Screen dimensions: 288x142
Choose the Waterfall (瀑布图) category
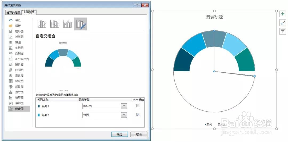[17, 103]
